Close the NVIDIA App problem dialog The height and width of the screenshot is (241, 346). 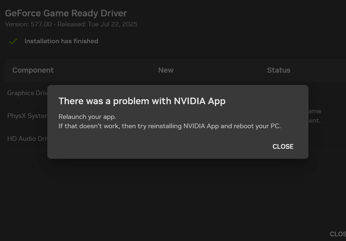click(x=283, y=147)
